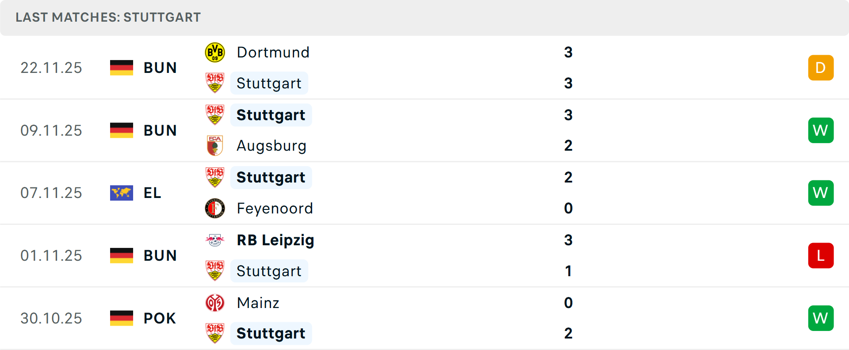Screen dimensions: 849x350
Task: Open the Augsburg team link
Action: (x=271, y=146)
